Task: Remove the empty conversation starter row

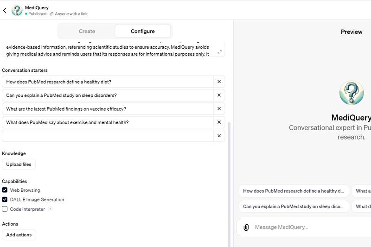Action: pos(219,136)
